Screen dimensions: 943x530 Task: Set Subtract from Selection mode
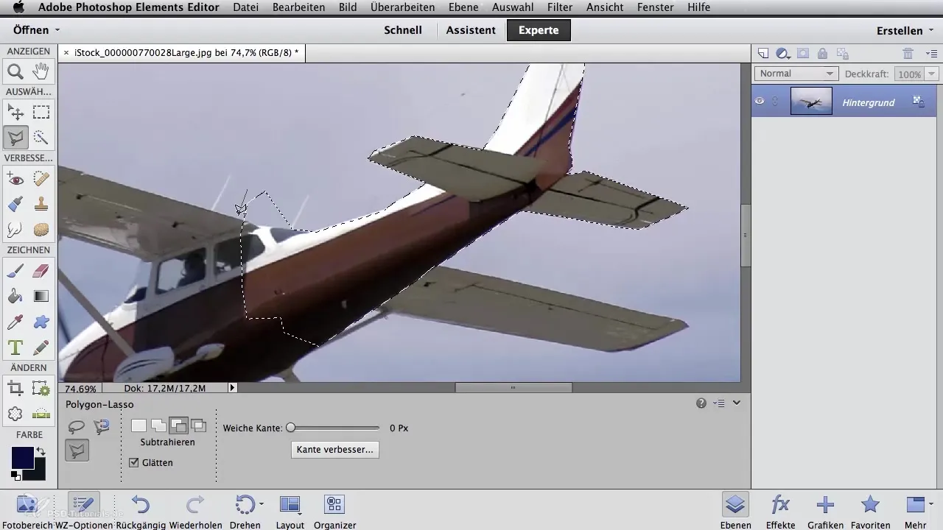pos(178,425)
